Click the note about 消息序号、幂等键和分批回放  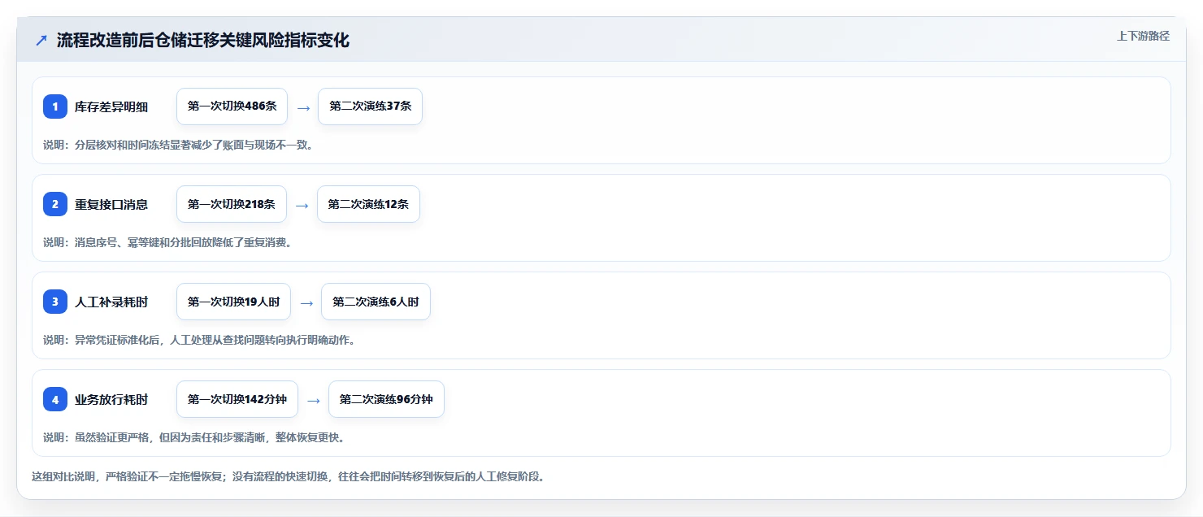tap(167, 242)
